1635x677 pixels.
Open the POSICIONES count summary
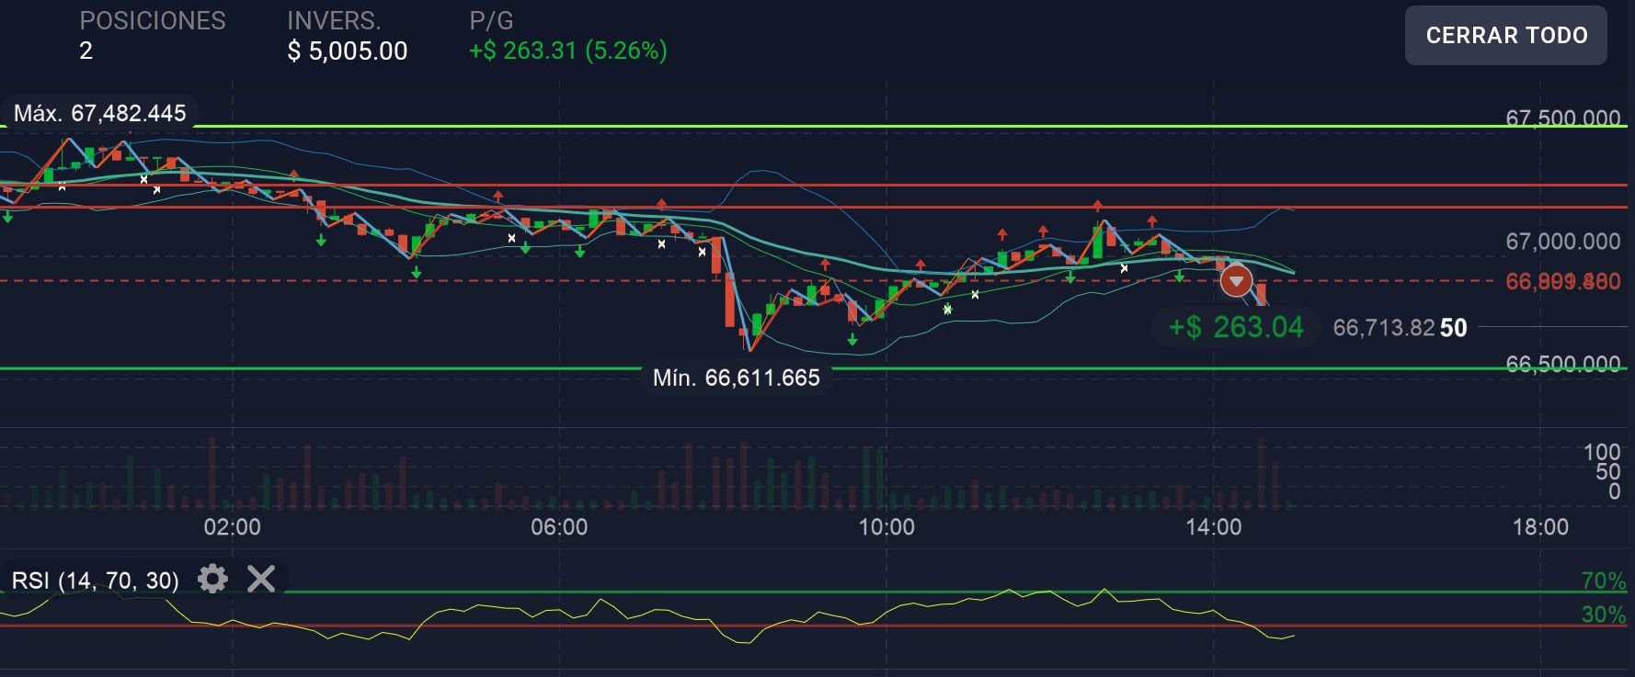152,36
